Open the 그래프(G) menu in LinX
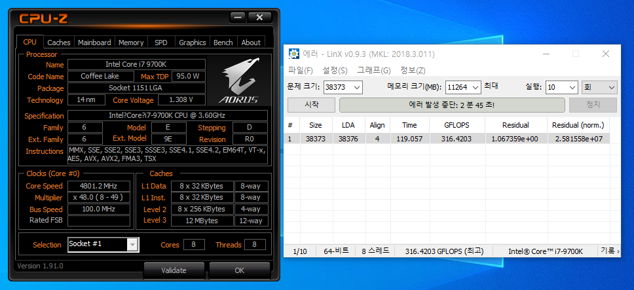The height and width of the screenshot is (290, 634). (x=373, y=70)
